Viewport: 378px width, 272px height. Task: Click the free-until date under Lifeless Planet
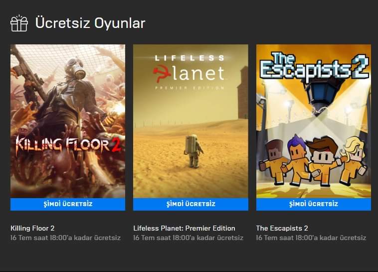point(189,238)
